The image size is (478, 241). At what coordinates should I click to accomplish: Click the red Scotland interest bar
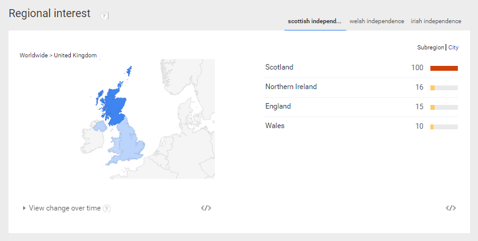[x=444, y=68]
